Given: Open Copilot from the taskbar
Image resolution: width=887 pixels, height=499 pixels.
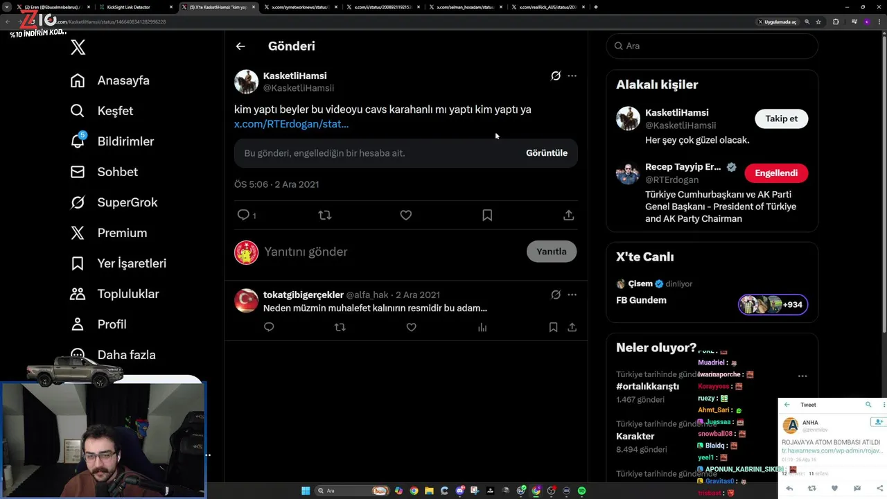Looking at the screenshot, I should [x=398, y=491].
